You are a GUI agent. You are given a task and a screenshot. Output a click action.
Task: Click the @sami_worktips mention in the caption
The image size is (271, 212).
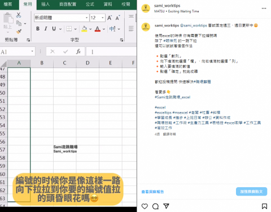click(194, 25)
